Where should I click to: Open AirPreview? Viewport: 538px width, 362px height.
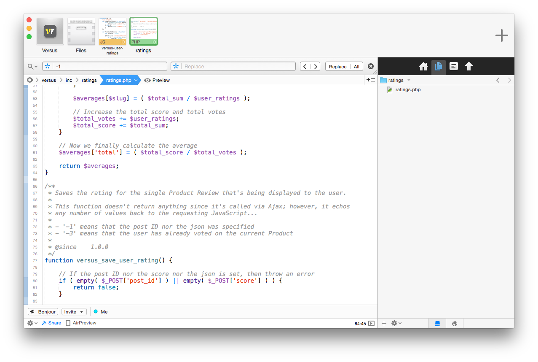click(80, 323)
